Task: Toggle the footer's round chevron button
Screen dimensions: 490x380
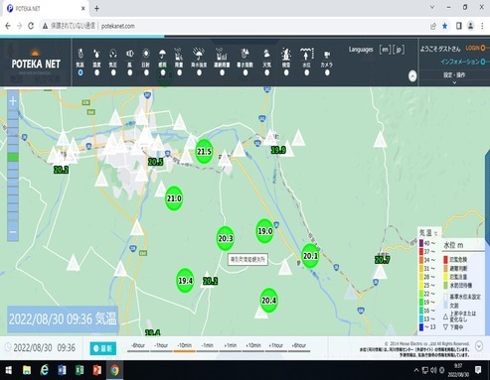Action: coord(479,346)
